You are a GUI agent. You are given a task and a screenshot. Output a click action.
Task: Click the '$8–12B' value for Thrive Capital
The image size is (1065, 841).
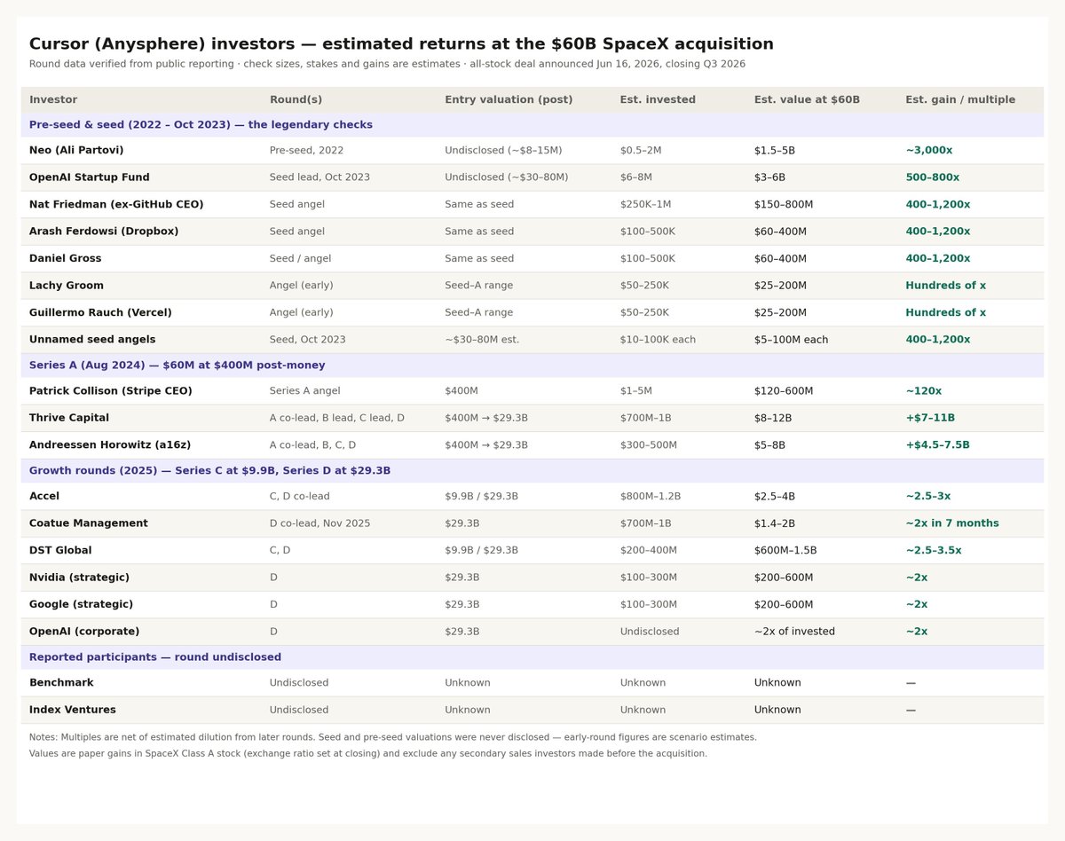point(772,418)
